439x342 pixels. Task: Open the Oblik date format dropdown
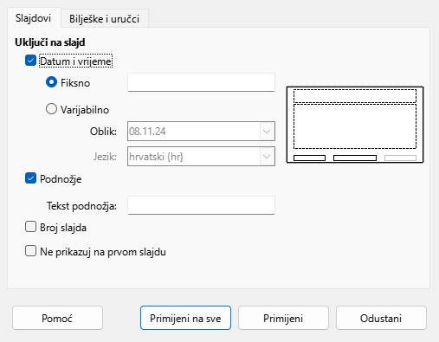point(201,132)
